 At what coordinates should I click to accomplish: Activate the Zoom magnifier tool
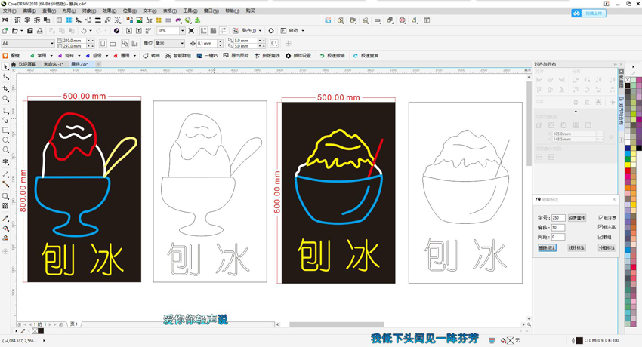[6, 99]
